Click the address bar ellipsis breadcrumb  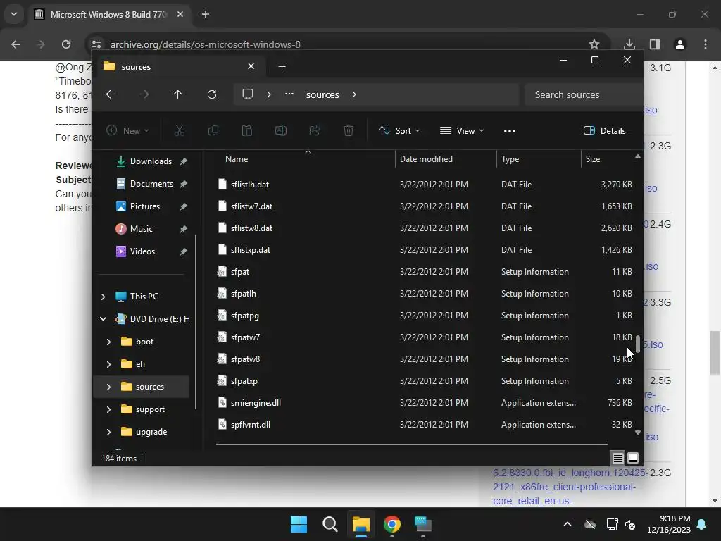click(289, 94)
